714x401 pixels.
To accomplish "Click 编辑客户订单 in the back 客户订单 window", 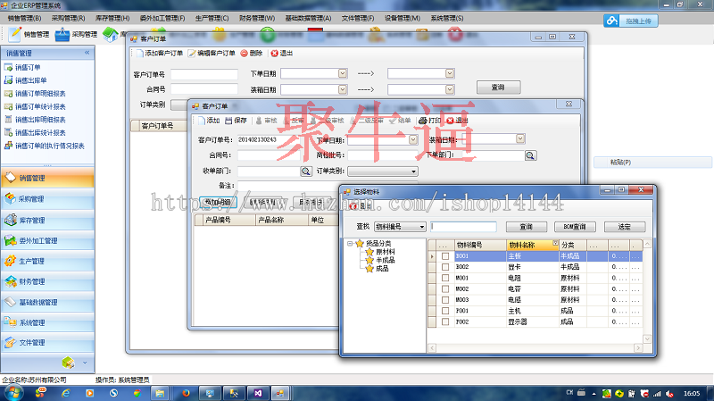I will 212,54.
